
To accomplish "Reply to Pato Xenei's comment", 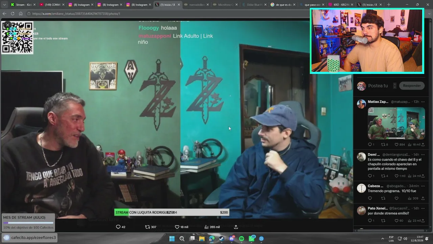I will 371,221.
